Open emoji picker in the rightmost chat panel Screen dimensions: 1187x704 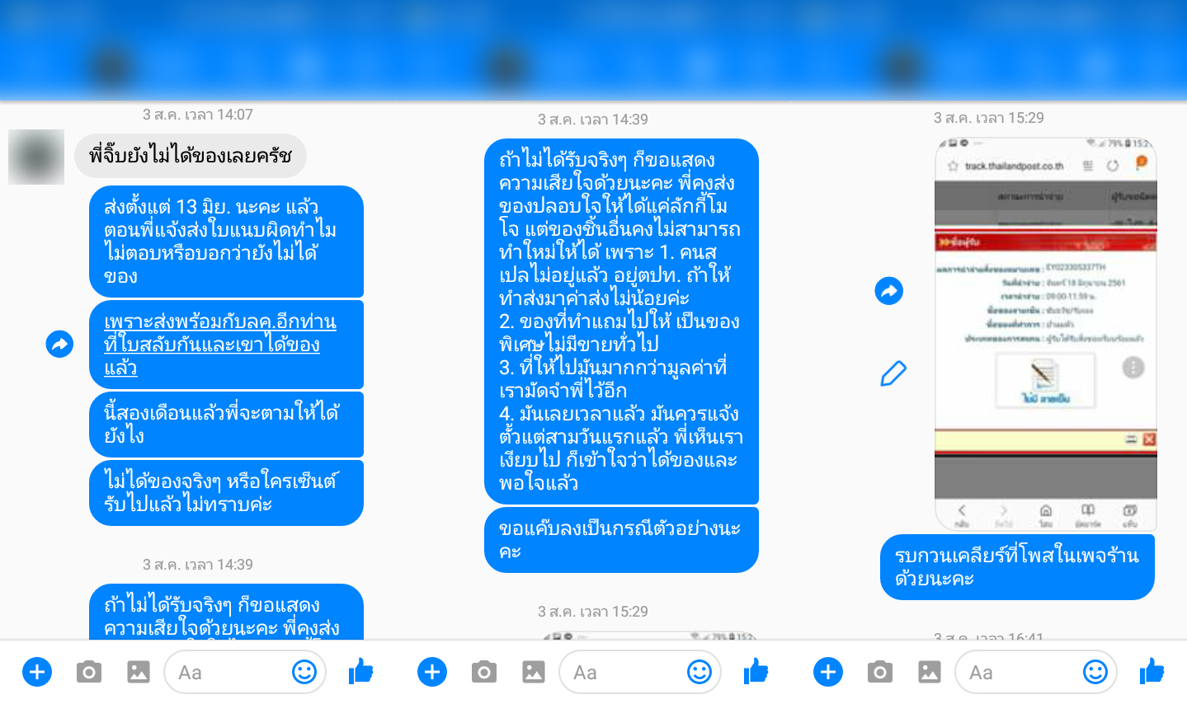tap(1095, 672)
